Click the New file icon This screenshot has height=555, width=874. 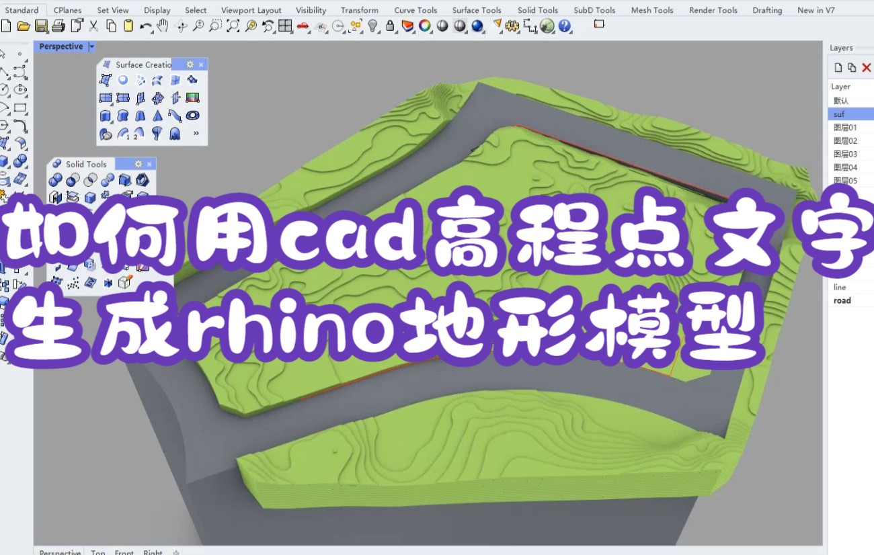[6, 26]
